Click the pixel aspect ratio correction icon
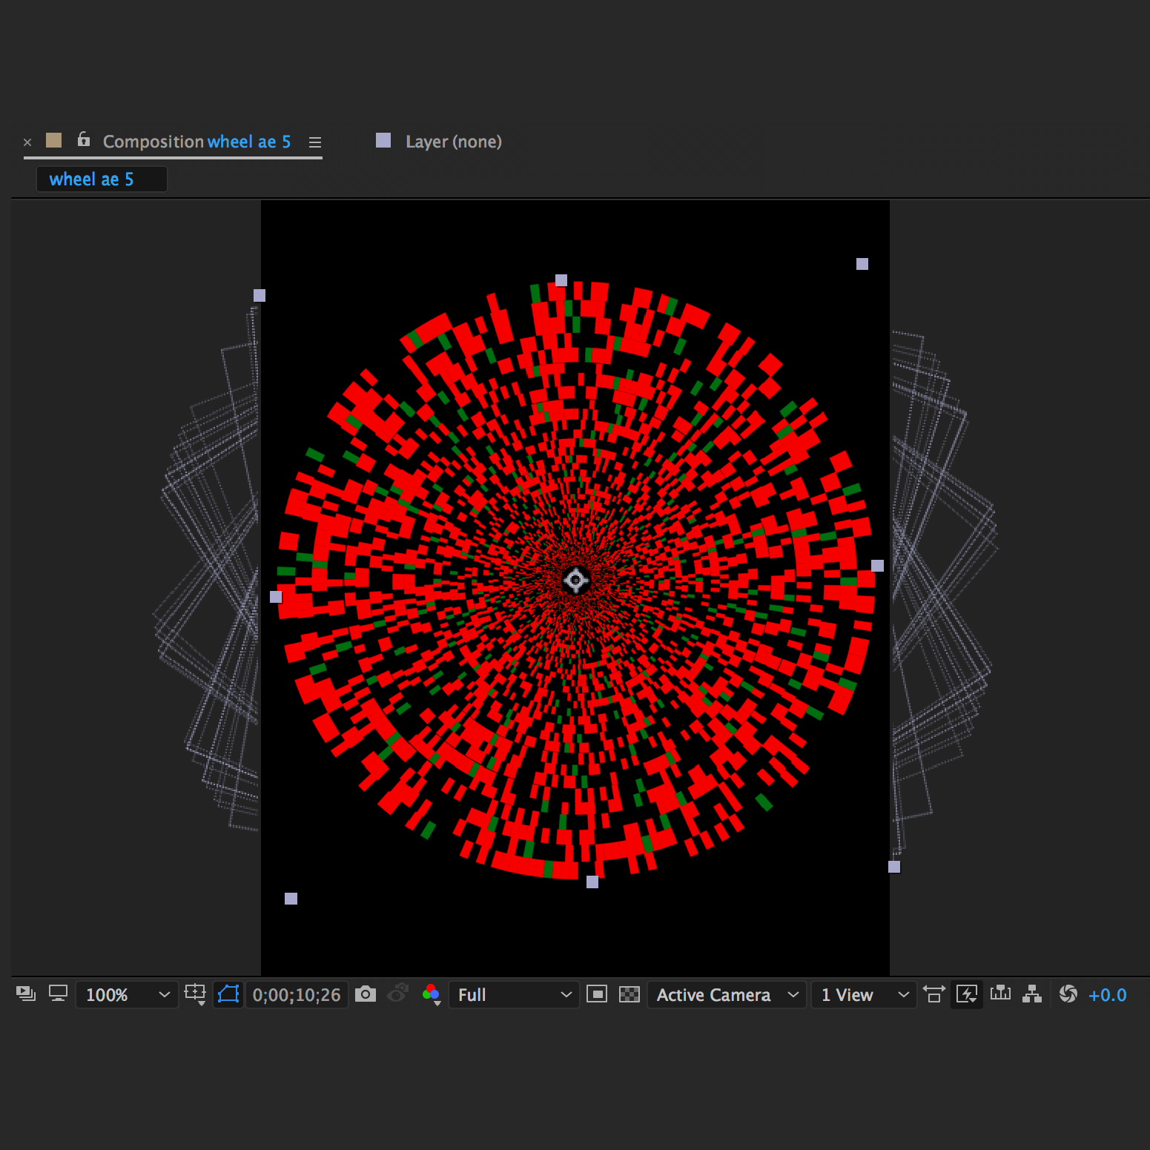 point(934,994)
